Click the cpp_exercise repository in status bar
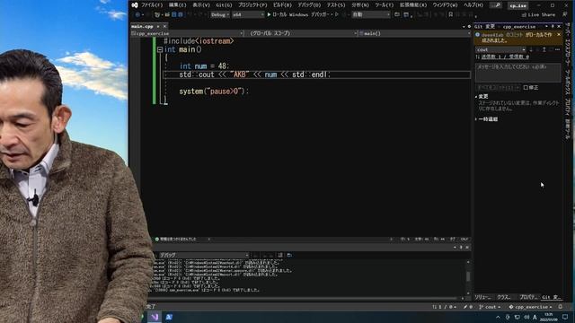Screen dimensions: 575x323 click(530, 307)
